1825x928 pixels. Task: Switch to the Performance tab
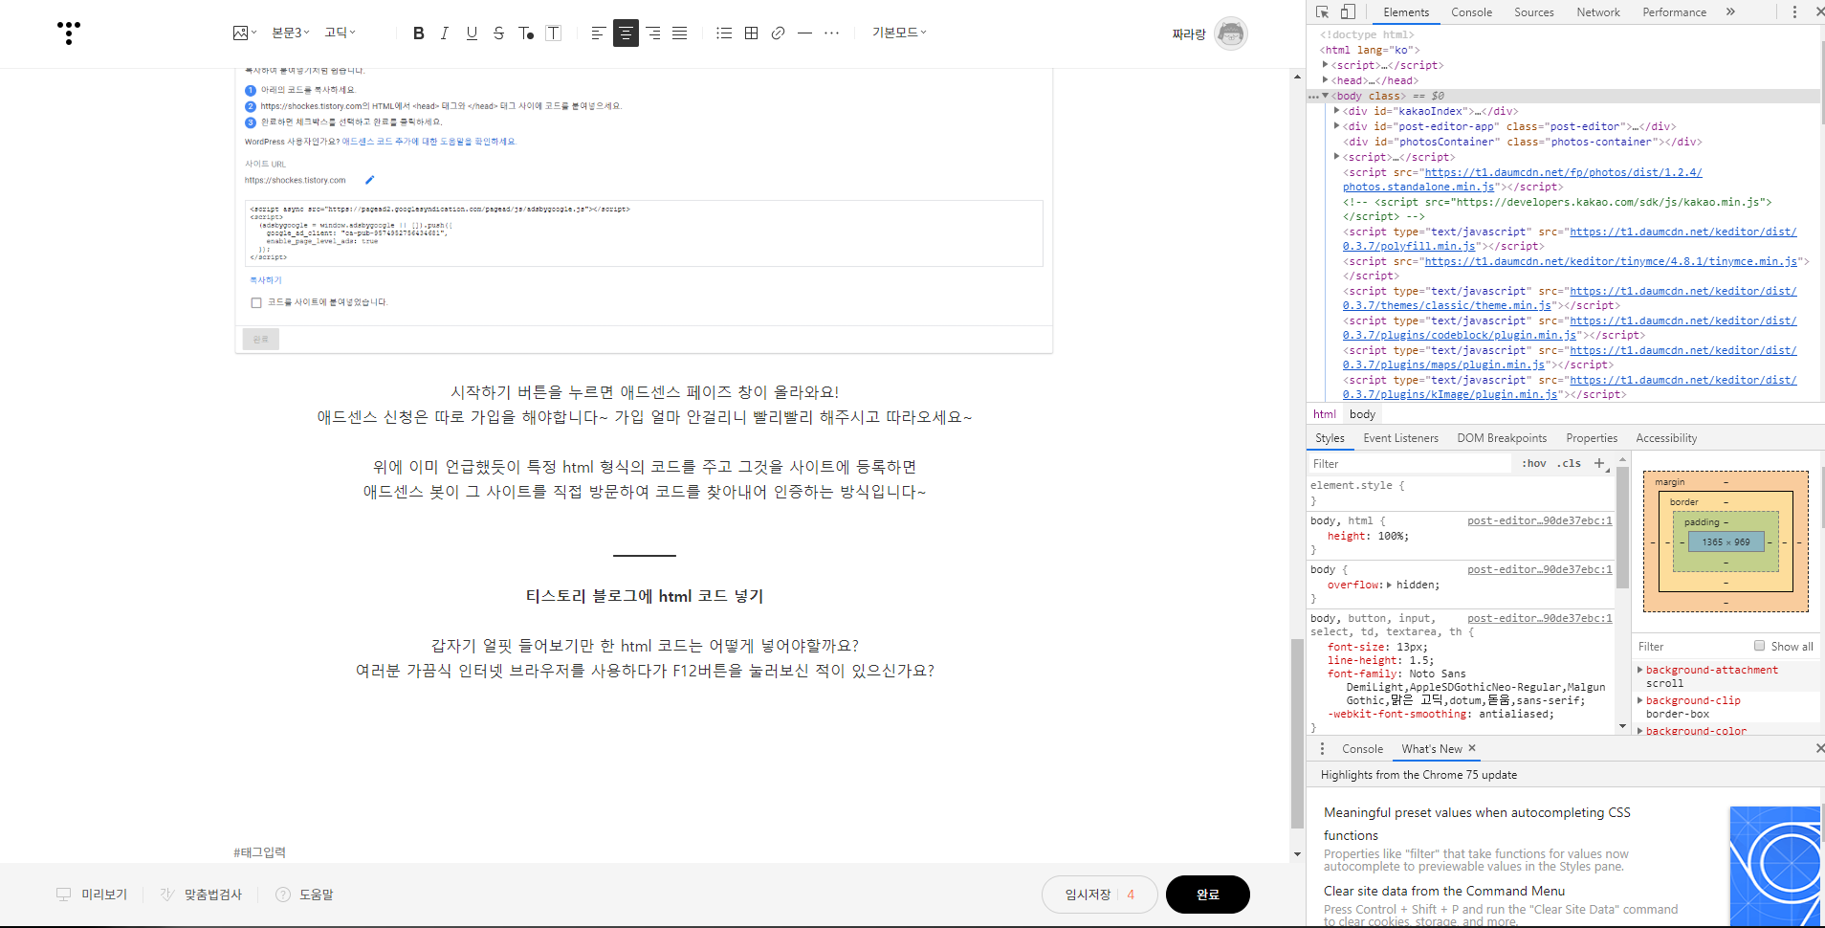point(1674,12)
